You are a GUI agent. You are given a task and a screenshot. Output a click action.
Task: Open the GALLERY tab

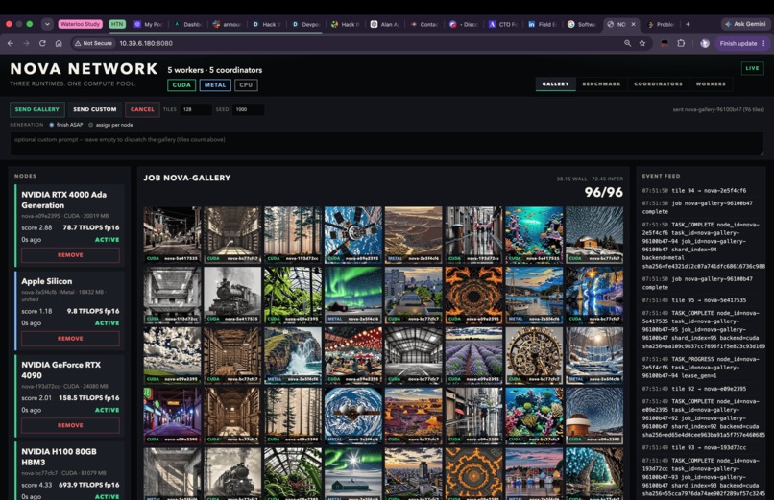[x=555, y=83]
